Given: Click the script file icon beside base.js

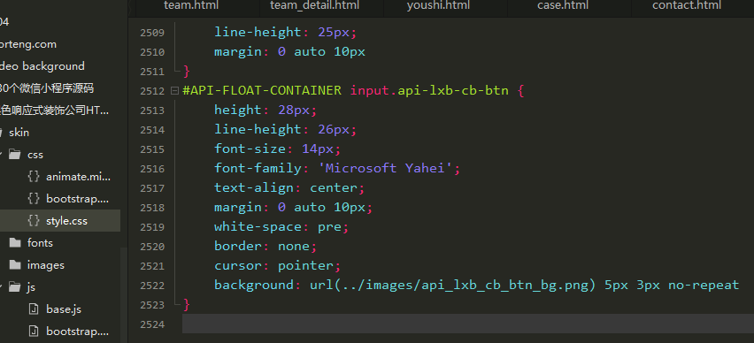Looking at the screenshot, I should point(33,309).
